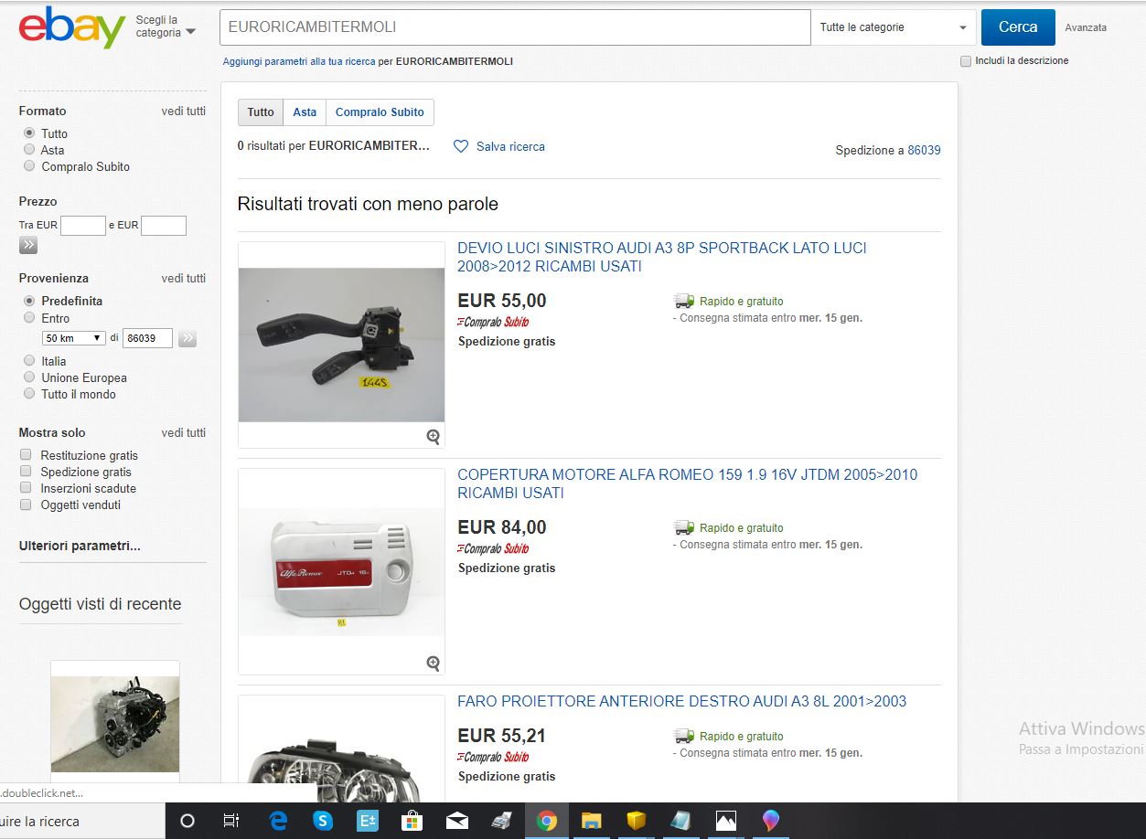Image resolution: width=1146 pixels, height=839 pixels.
Task: Click the heart icon next to Salva ricerca
Action: point(461,146)
